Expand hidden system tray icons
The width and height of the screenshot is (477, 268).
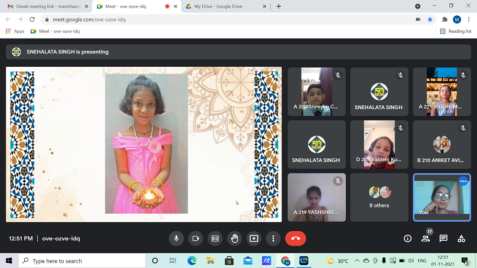356,261
